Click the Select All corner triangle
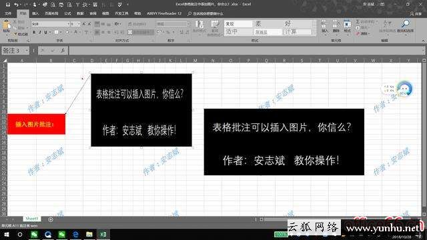427x240 pixels. [5, 61]
